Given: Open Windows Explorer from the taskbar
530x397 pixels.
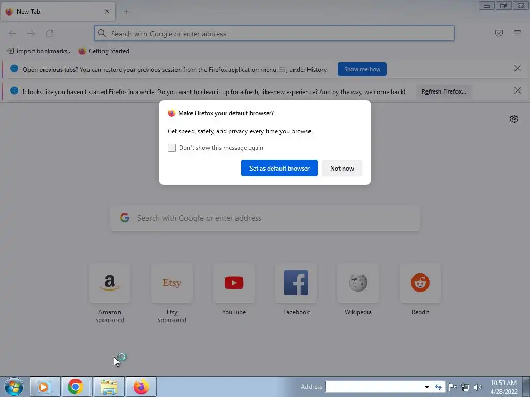Looking at the screenshot, I should 109,387.
